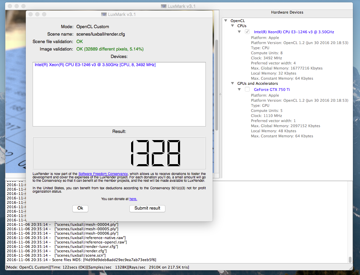Screen dimensions: 360x275
Task: Click the log panel's vertical scrollbar
Action: tap(350, 259)
